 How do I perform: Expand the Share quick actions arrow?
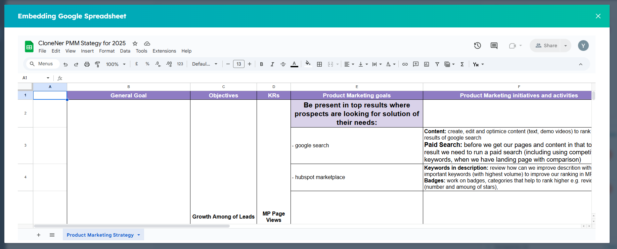point(566,46)
